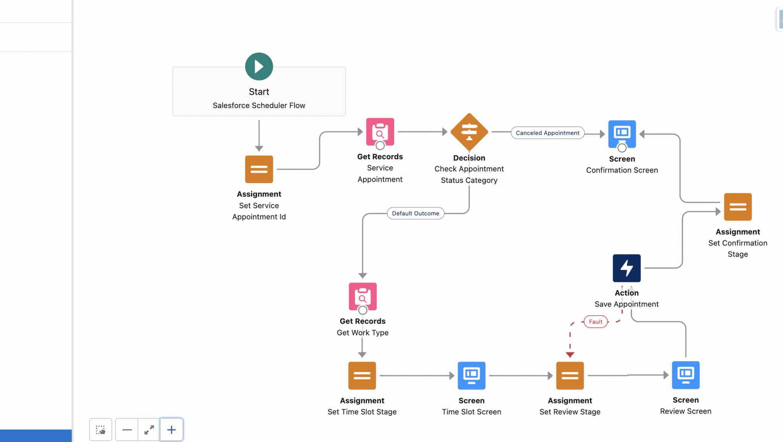Select the Save Appointment action element
Screen dimensions: 783x442
point(627,268)
